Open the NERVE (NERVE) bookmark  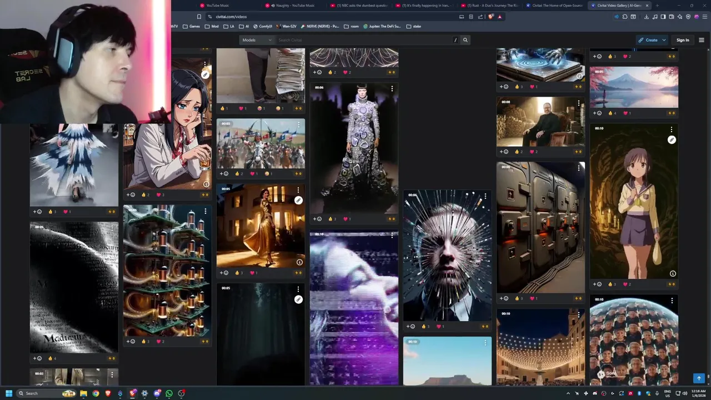tap(319, 26)
